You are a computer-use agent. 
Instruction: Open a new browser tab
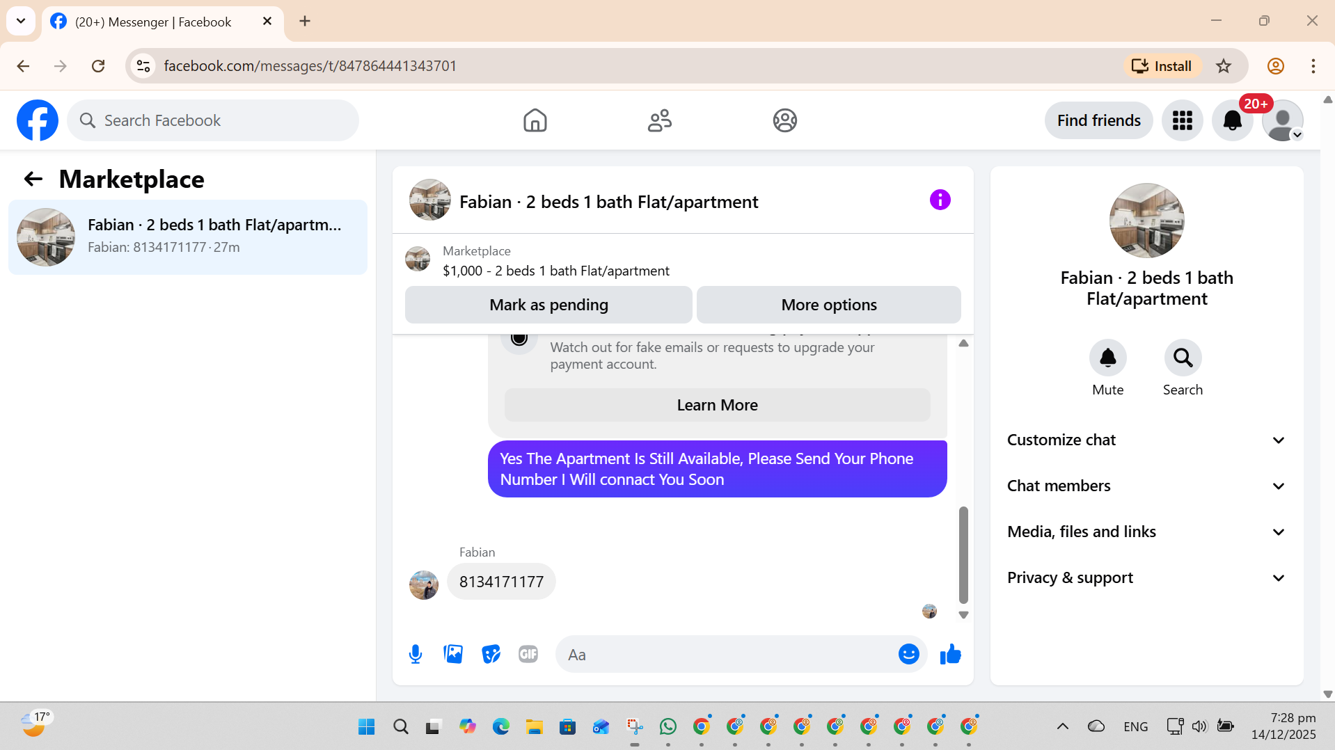click(x=305, y=21)
